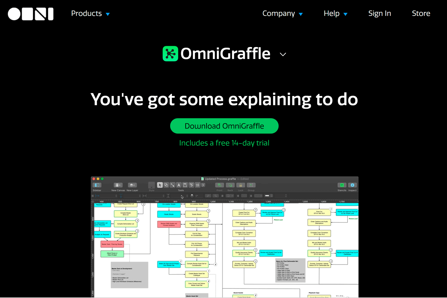Open the Company dropdown menu
This screenshot has width=447, height=298.
click(x=283, y=13)
